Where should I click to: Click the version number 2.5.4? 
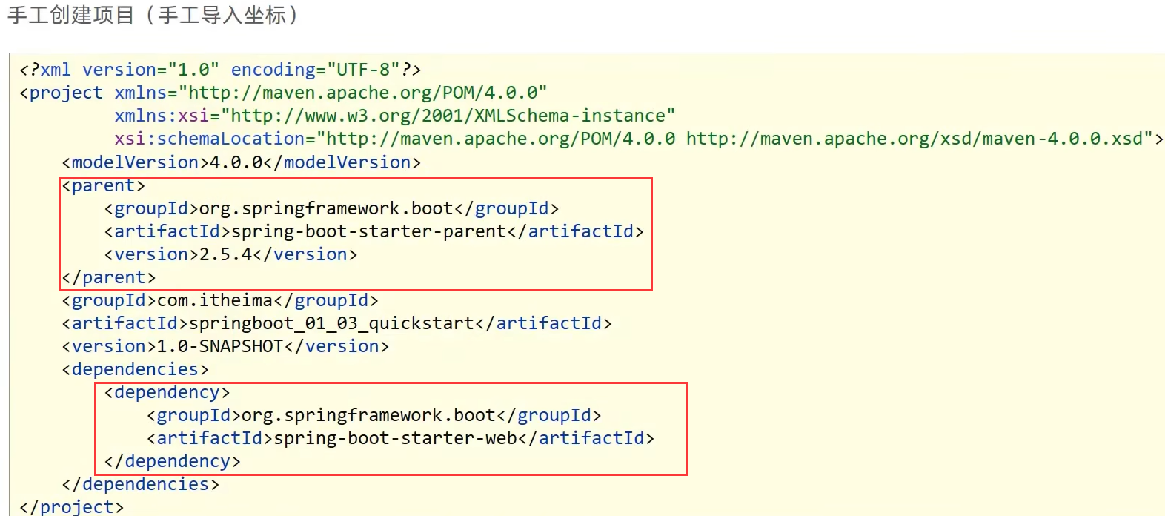point(225,254)
